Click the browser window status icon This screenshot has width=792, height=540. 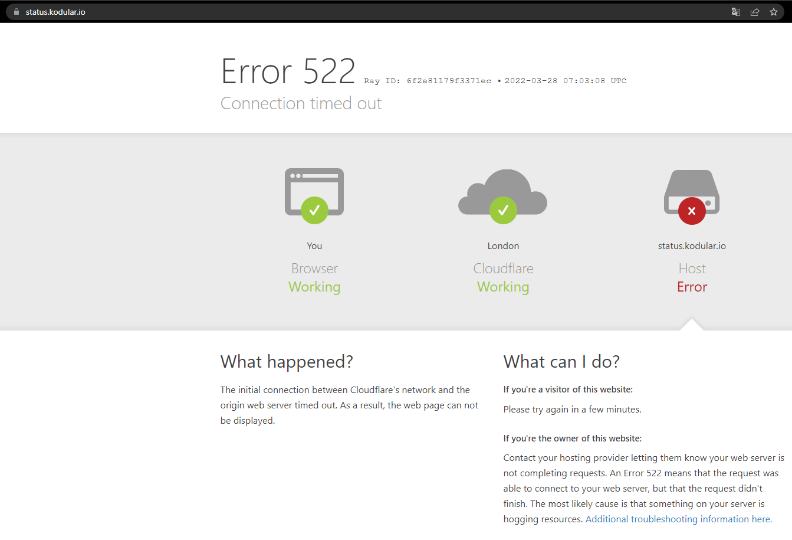314,196
